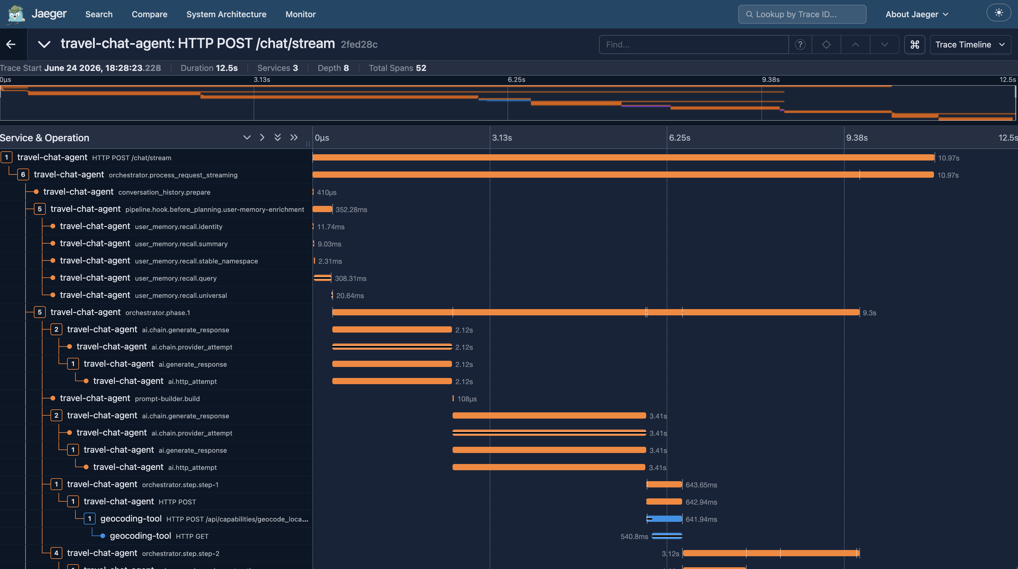This screenshot has height=569, width=1018.
Task: Open the search help question-mark icon
Action: [x=800, y=44]
